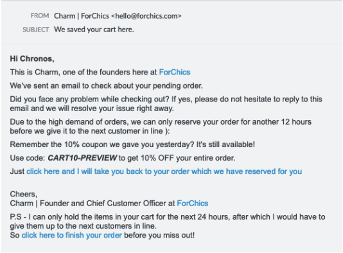
Task: Follow the 'click here and I will take you back' link
Action: click(x=164, y=171)
